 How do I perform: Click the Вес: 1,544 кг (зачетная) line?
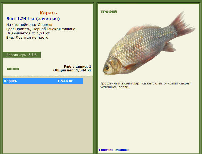point(33,19)
